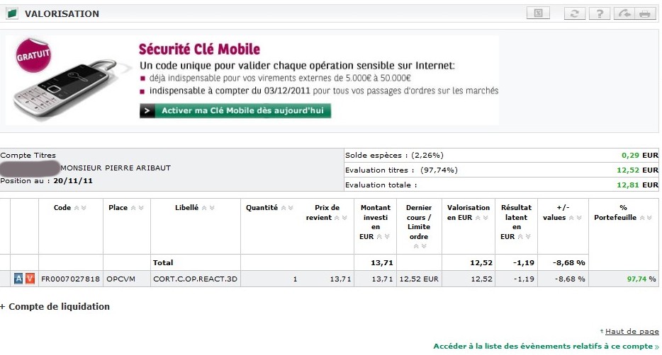Click the green Valorisation header icon
This screenshot has width=662, height=355.
coord(12,13)
